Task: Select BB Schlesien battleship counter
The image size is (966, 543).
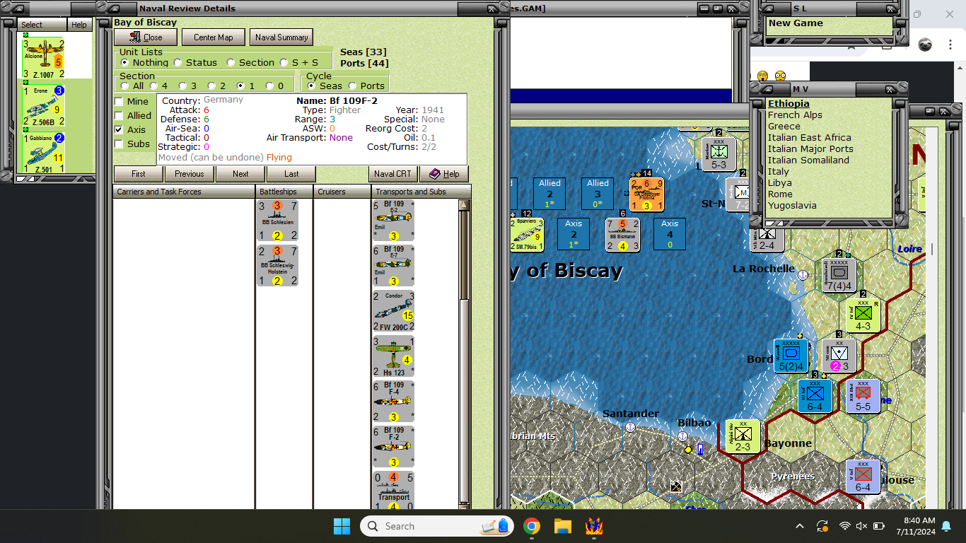Action: tap(277, 221)
